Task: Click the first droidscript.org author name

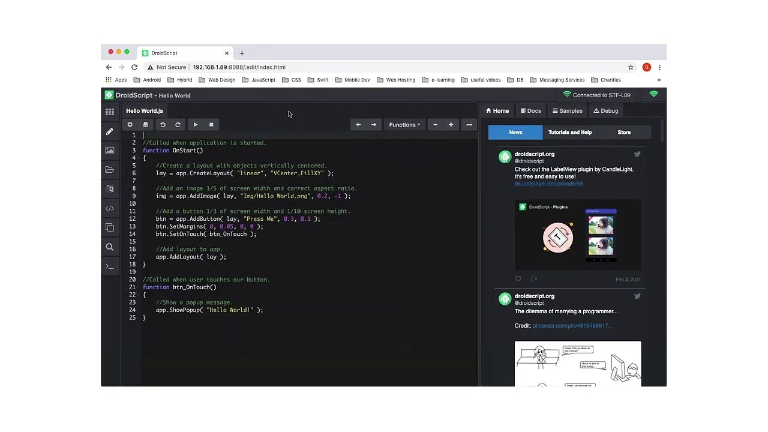Action: coord(534,154)
